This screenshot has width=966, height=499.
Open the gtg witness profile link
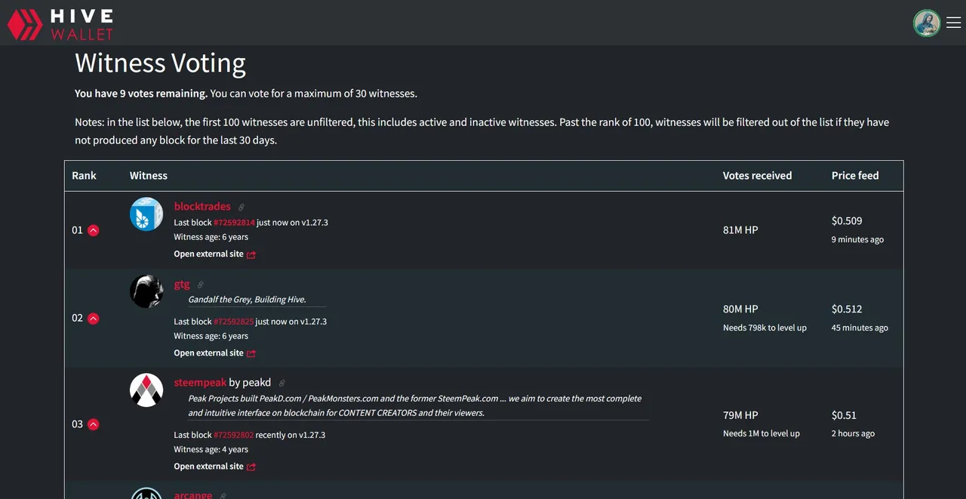coord(182,284)
